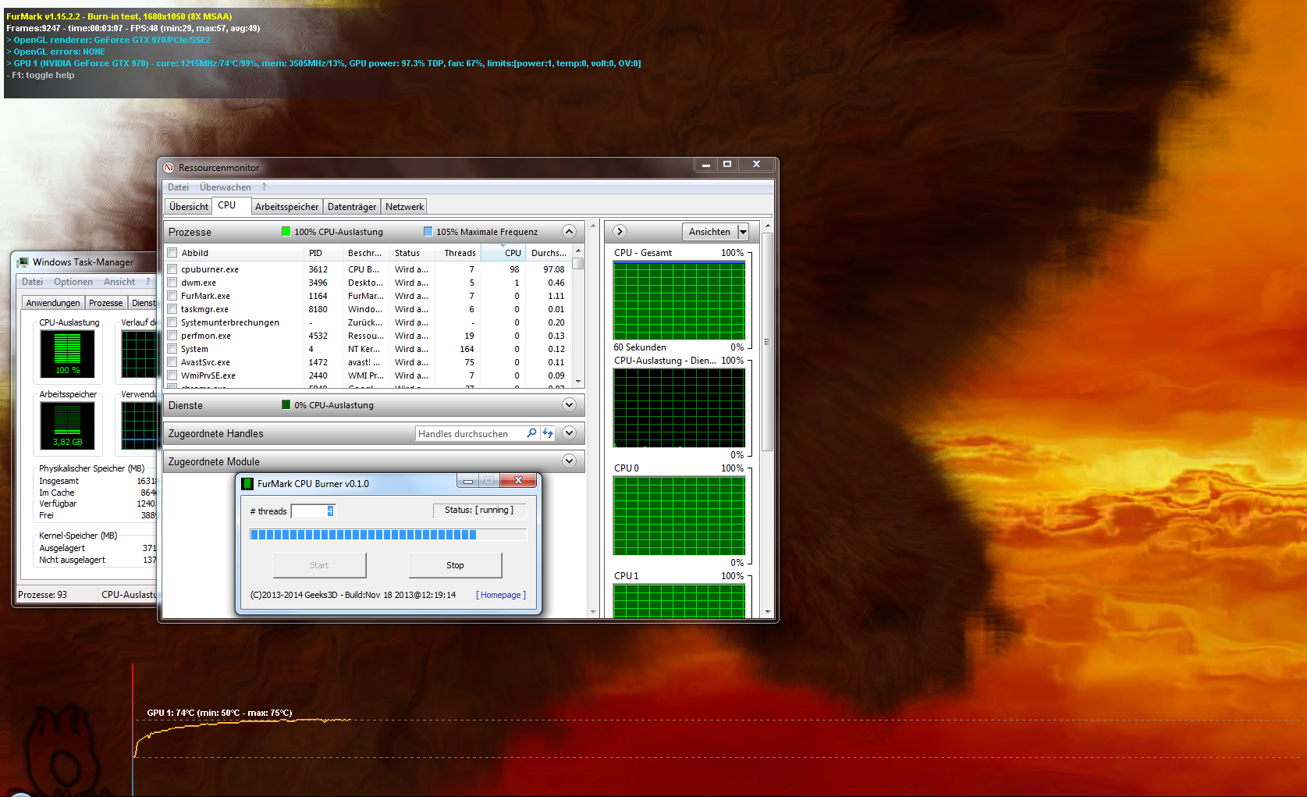Check the cpuburner.exe process checkbox
Screen dimensions: 1307x797
(x=172, y=269)
